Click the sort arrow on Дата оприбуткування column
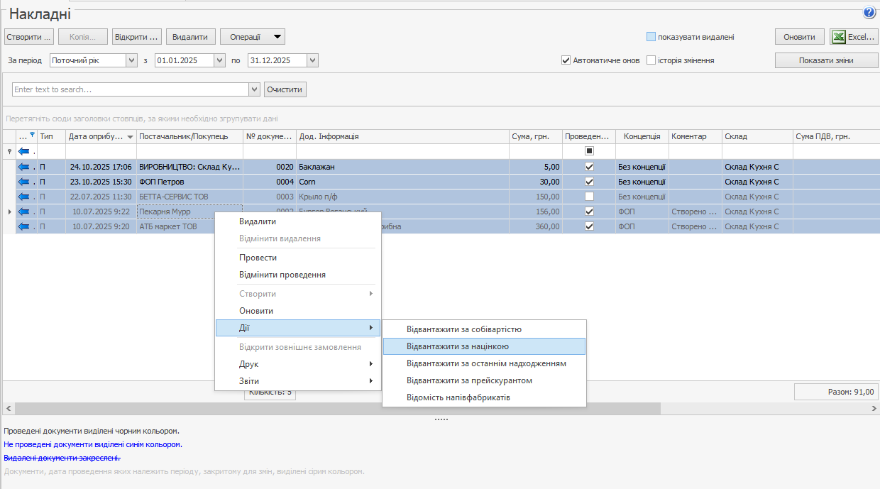Viewport: 880px width, 489px height. (130, 137)
